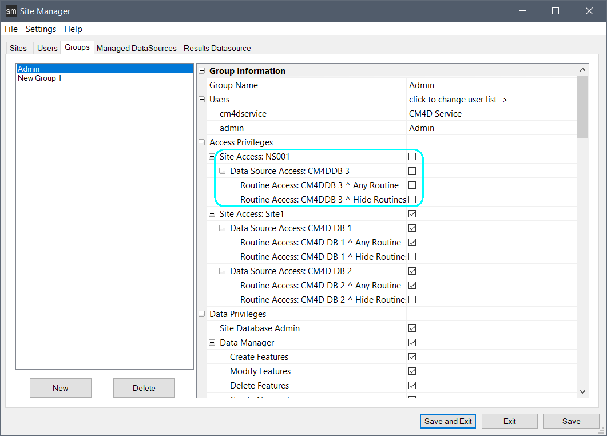Click the Save and Exit button

click(x=448, y=421)
